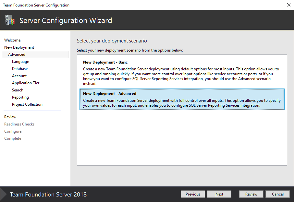Open the Application Tier step
The height and width of the screenshot is (202, 294).
(x=26, y=83)
